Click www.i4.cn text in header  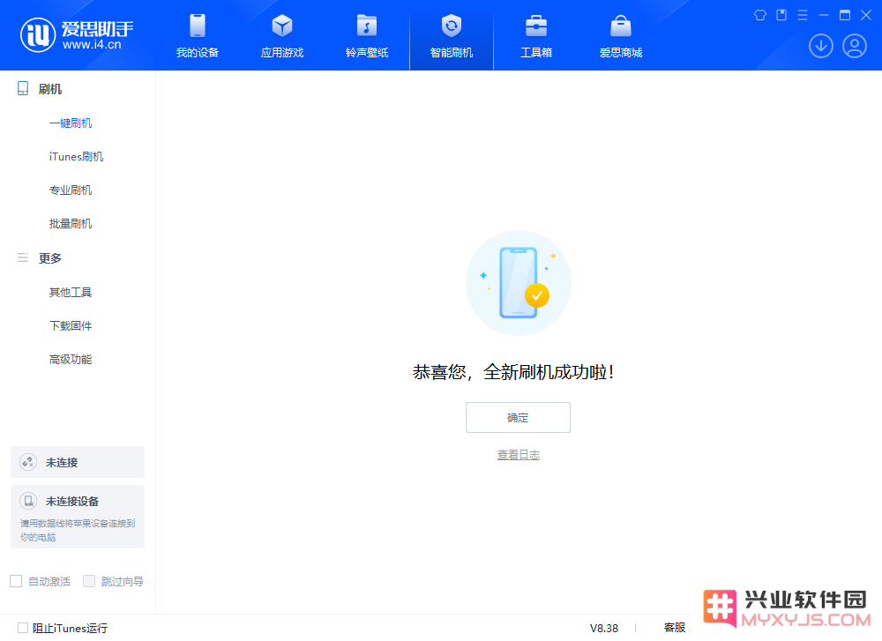click(x=92, y=44)
